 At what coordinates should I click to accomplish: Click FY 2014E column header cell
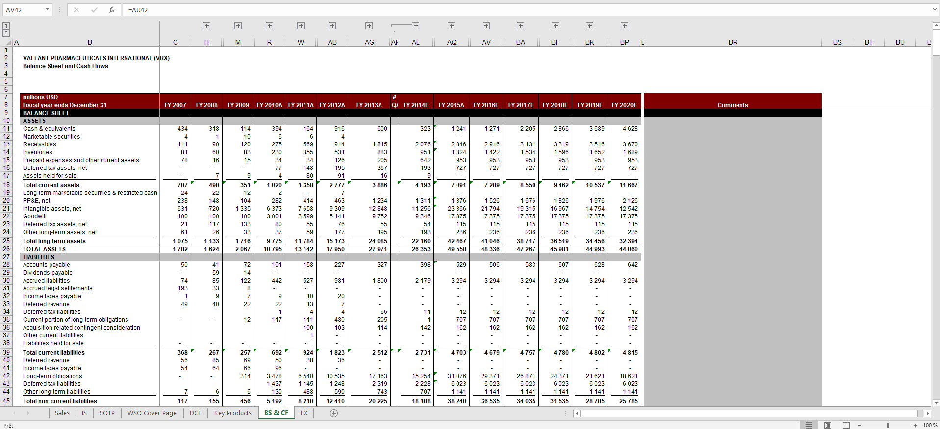click(416, 105)
